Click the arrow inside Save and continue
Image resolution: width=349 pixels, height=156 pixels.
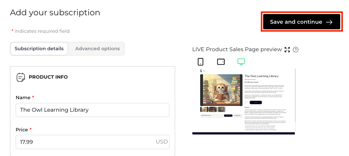click(x=329, y=22)
